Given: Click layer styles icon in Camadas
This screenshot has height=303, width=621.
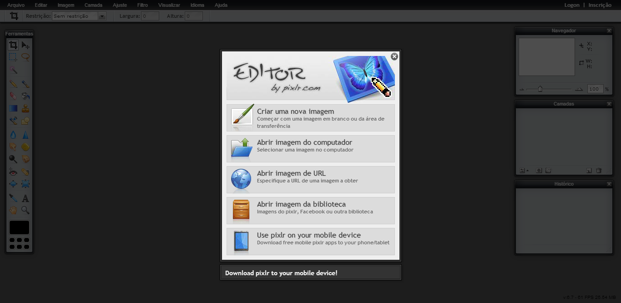Looking at the screenshot, I should pos(548,171).
